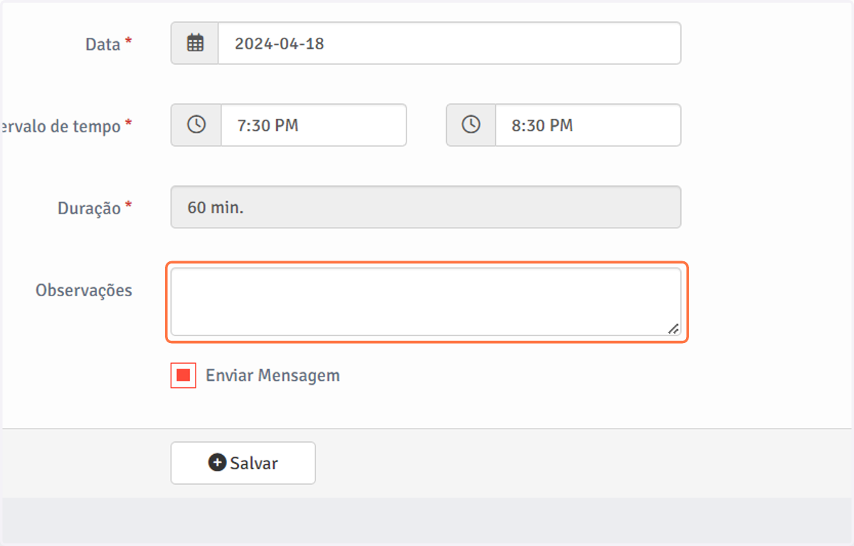
Task: Open the start time picker showing 7:30 PM
Action: 314,125
